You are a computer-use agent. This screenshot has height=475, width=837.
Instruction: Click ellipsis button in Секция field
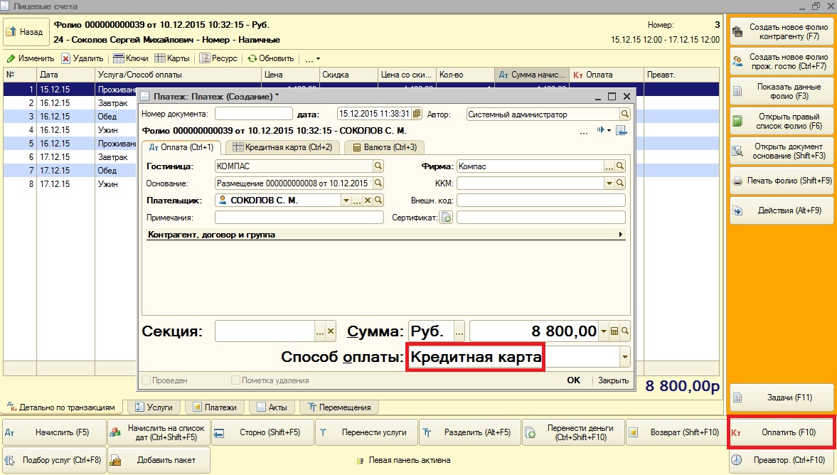[x=320, y=331]
